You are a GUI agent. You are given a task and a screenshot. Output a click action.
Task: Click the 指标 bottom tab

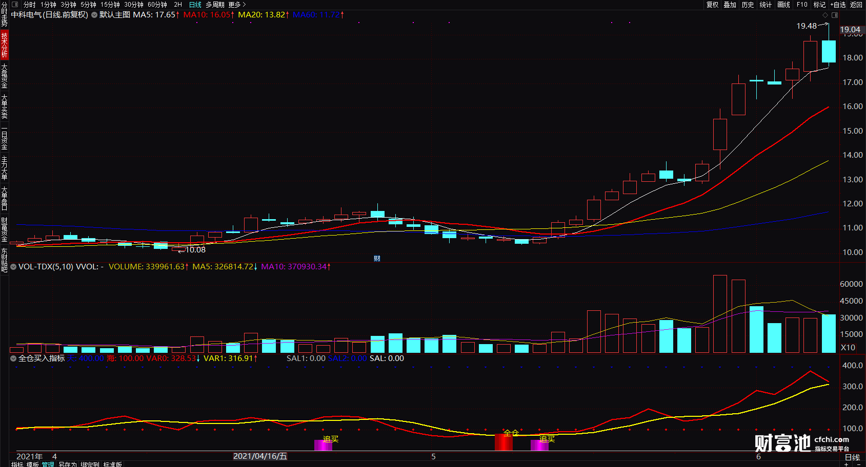click(x=17, y=464)
